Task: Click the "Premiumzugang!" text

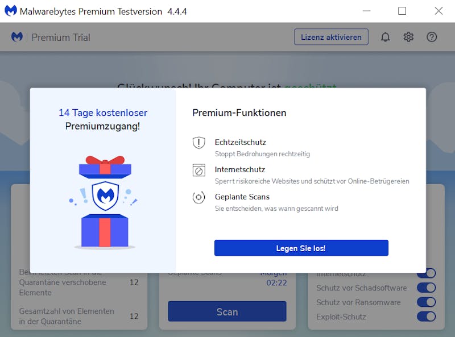Action: [103, 126]
